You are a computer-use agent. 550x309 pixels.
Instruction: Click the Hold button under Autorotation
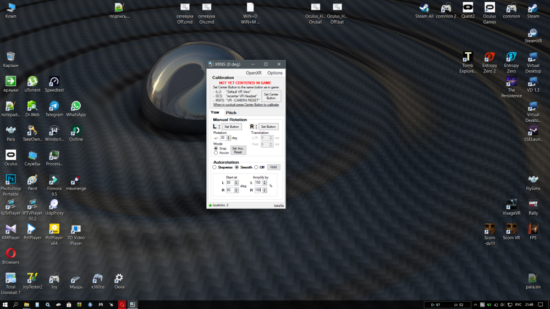[x=273, y=167]
